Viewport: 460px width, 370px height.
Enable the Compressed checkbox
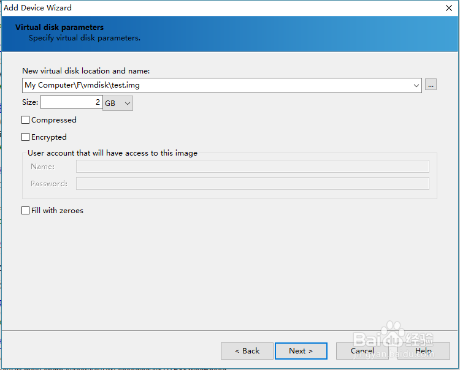[x=26, y=120]
